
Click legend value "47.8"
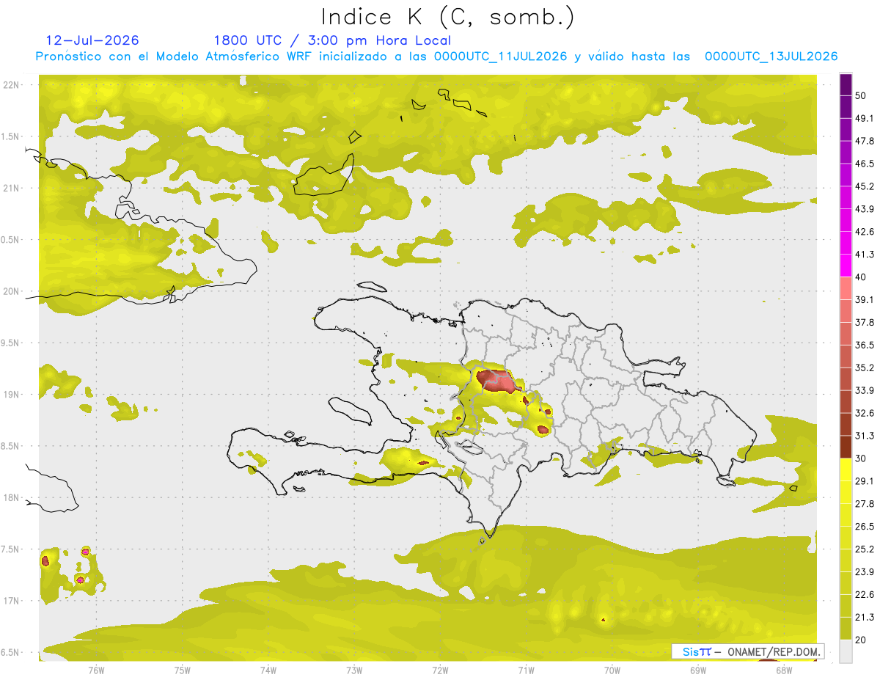(x=865, y=141)
